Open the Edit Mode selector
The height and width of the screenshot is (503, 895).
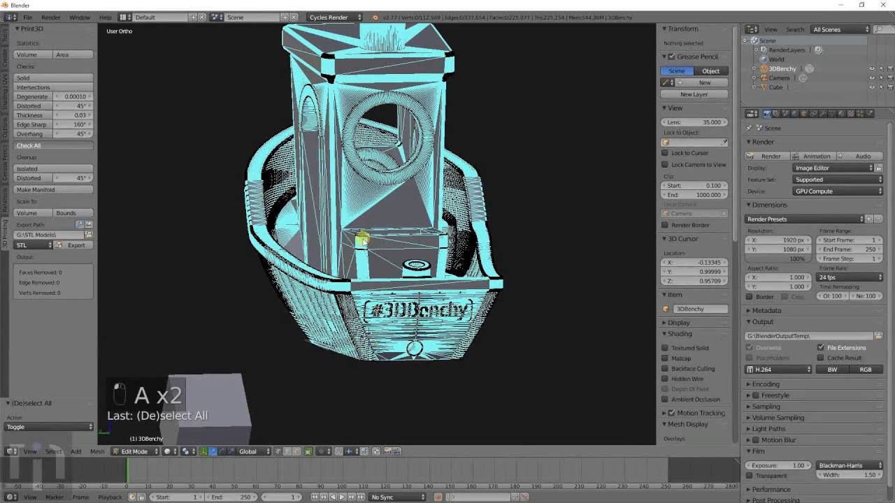[x=136, y=451]
